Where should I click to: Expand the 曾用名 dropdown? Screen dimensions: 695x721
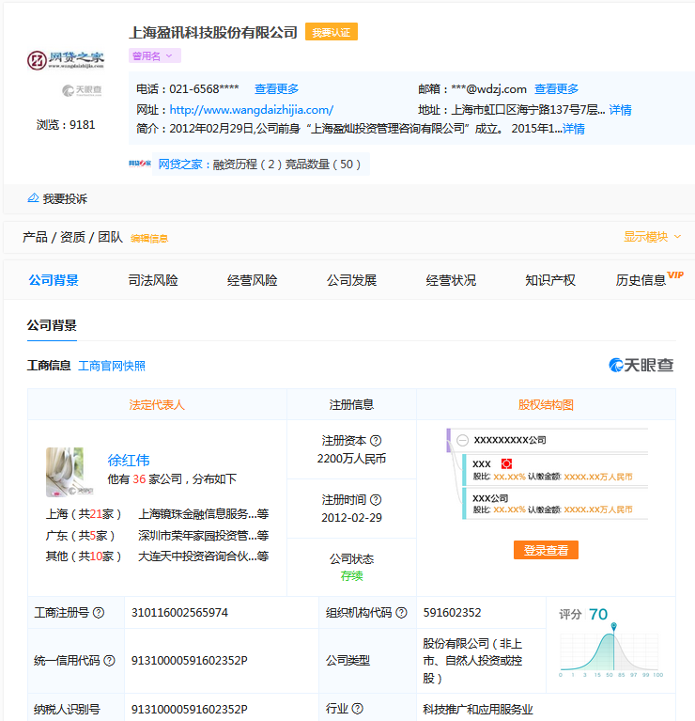point(154,55)
